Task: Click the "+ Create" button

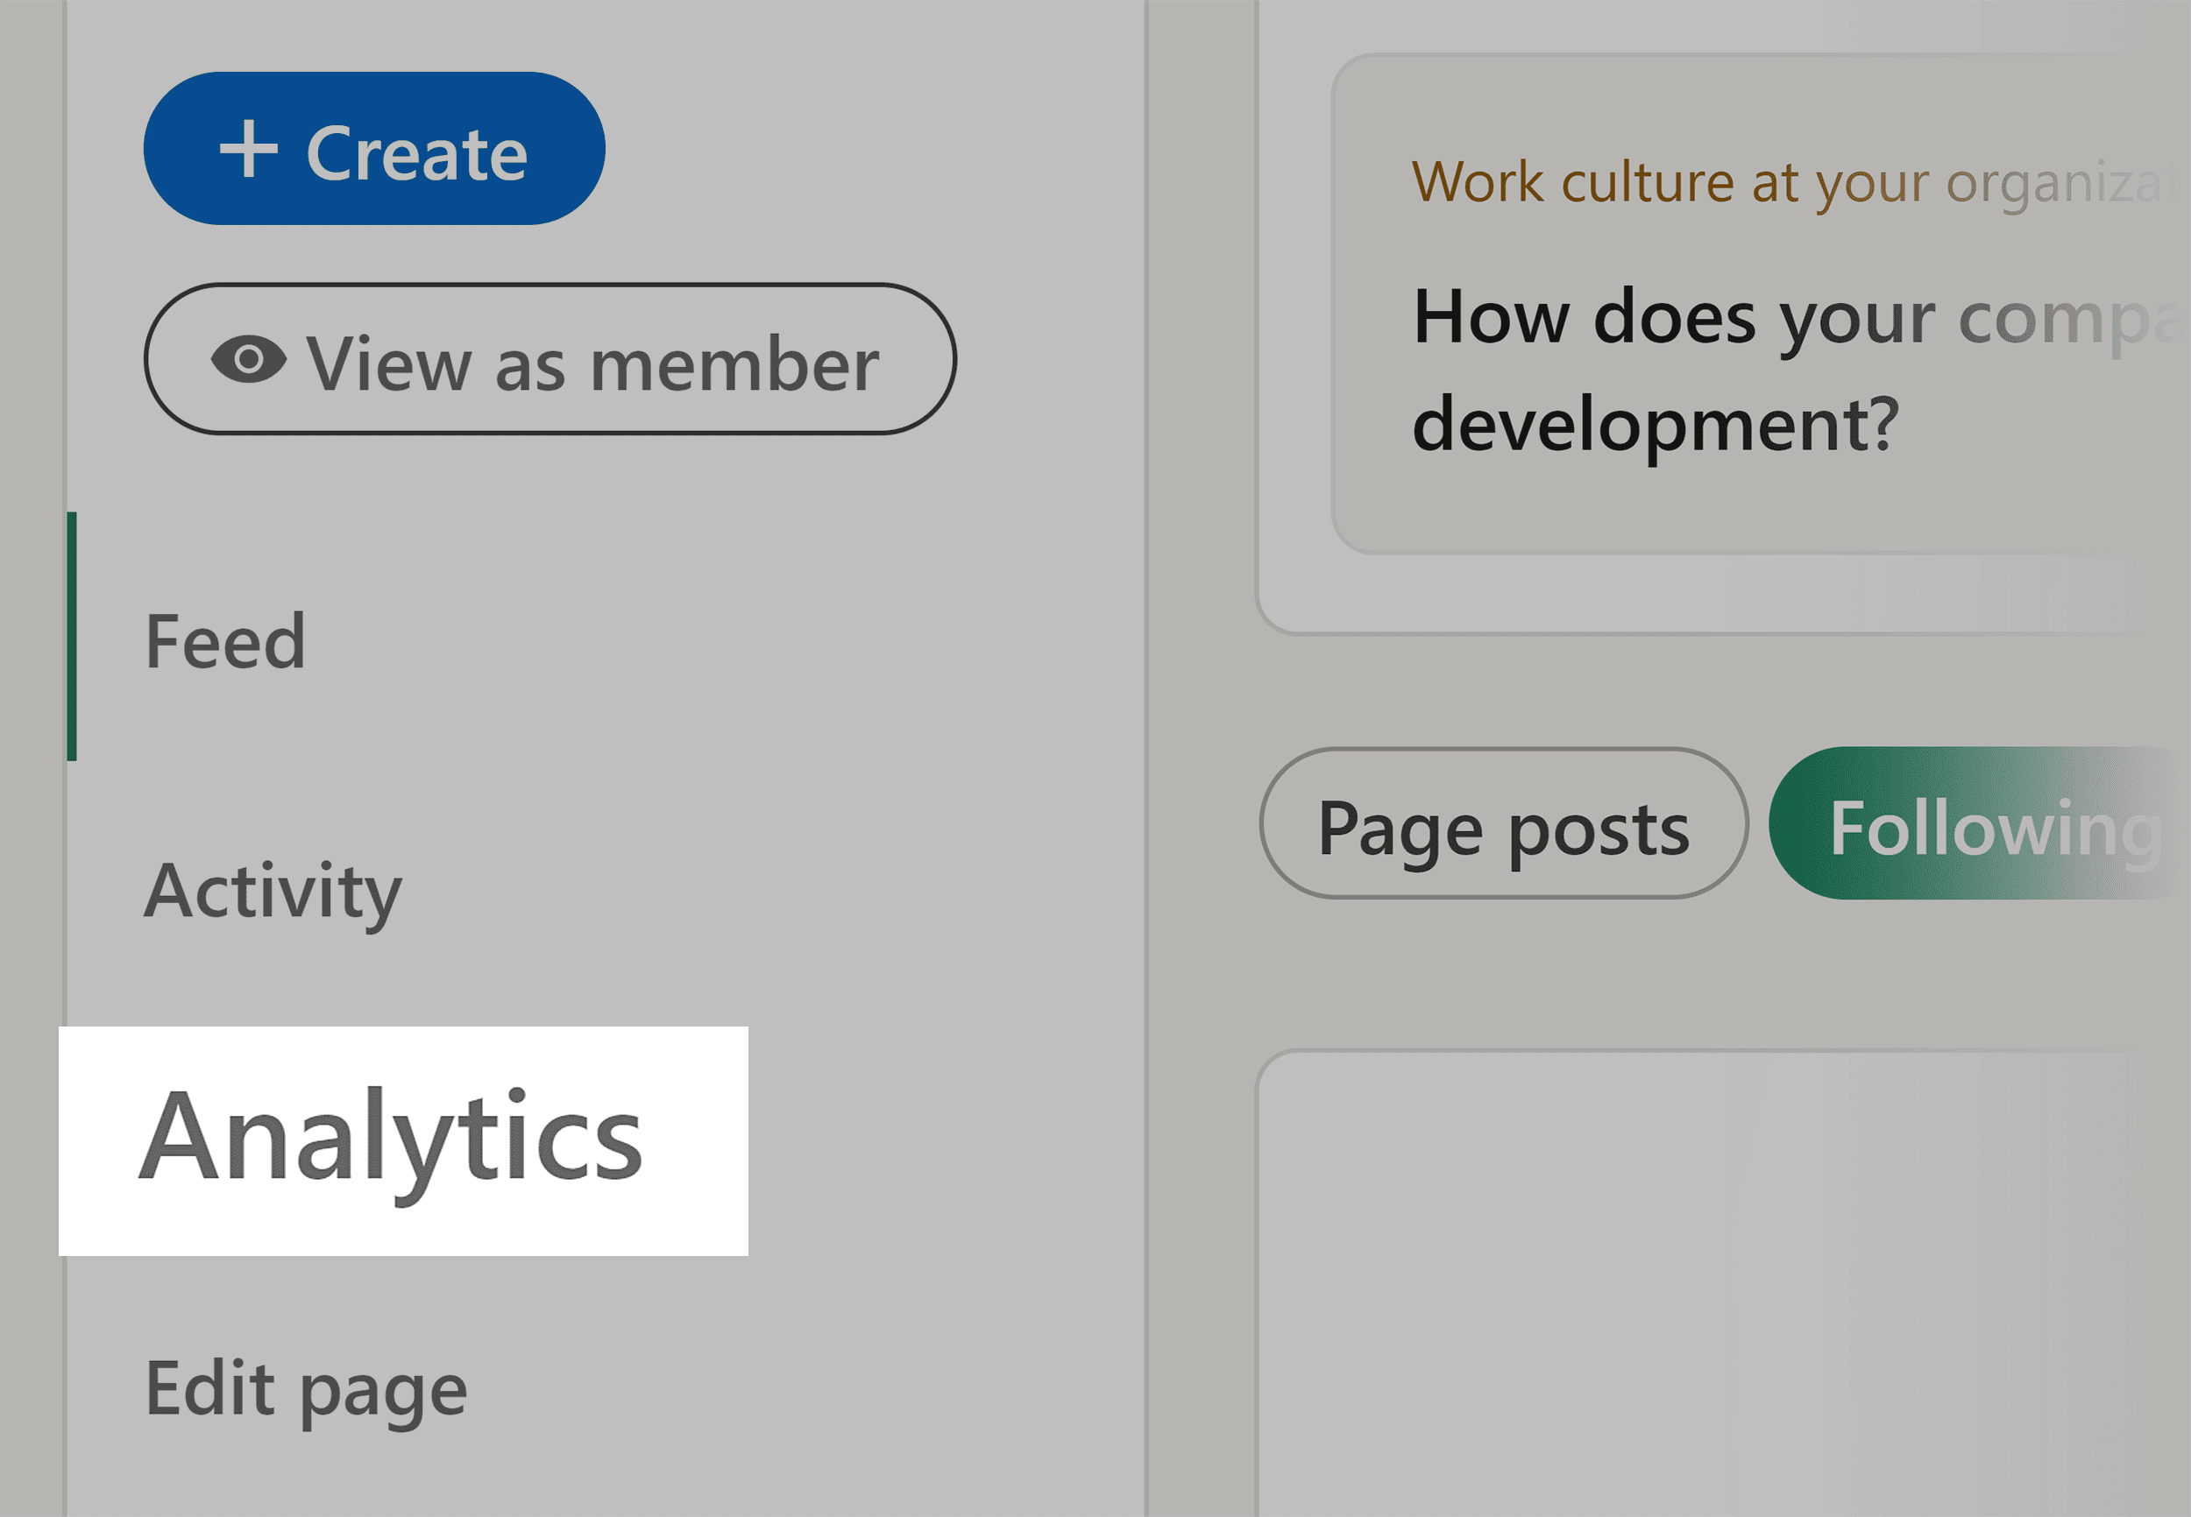Action: (373, 150)
